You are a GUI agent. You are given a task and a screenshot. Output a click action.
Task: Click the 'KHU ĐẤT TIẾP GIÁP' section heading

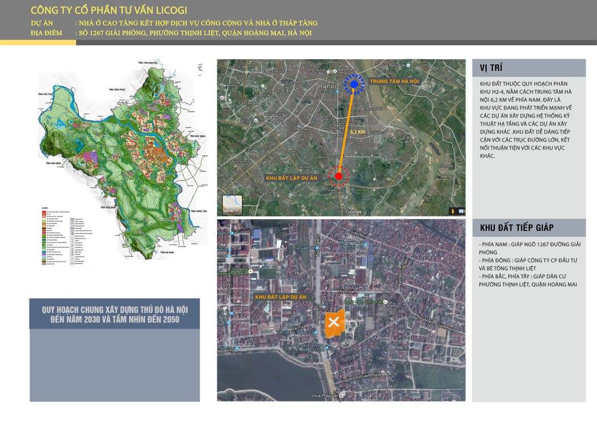pyautogui.click(x=517, y=228)
